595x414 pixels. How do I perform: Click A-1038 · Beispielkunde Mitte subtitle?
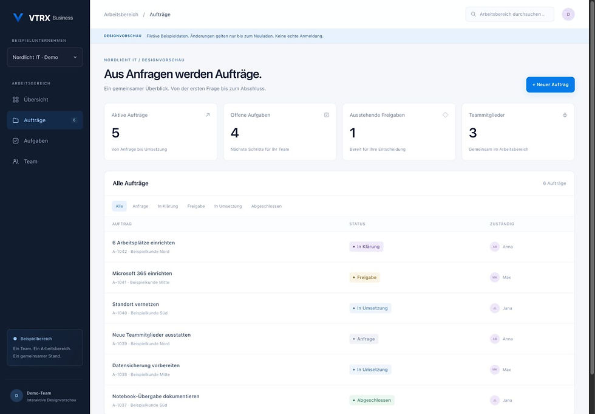141,374
